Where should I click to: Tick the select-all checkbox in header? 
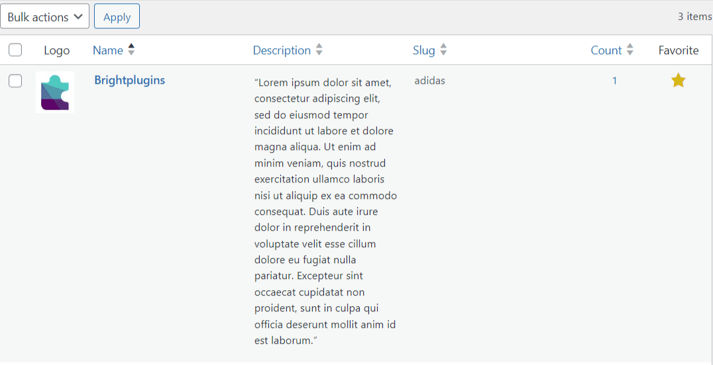(x=15, y=50)
